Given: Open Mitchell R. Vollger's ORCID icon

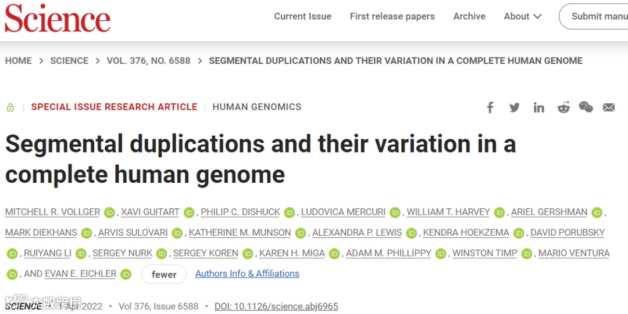Looking at the screenshot, I should (109, 212).
